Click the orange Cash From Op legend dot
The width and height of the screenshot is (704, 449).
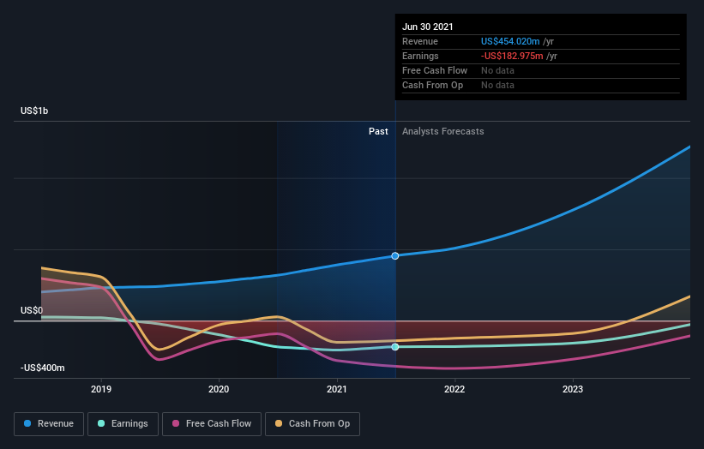tap(279, 423)
